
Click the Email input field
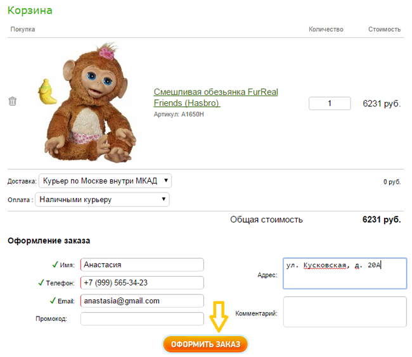[x=142, y=301]
